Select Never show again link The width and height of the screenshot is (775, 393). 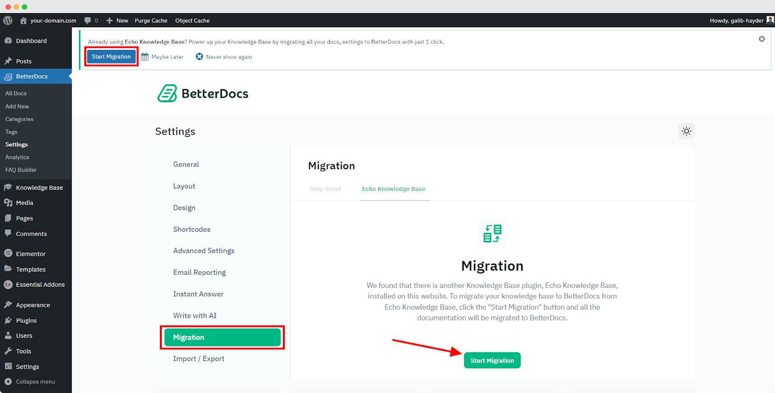click(x=229, y=57)
